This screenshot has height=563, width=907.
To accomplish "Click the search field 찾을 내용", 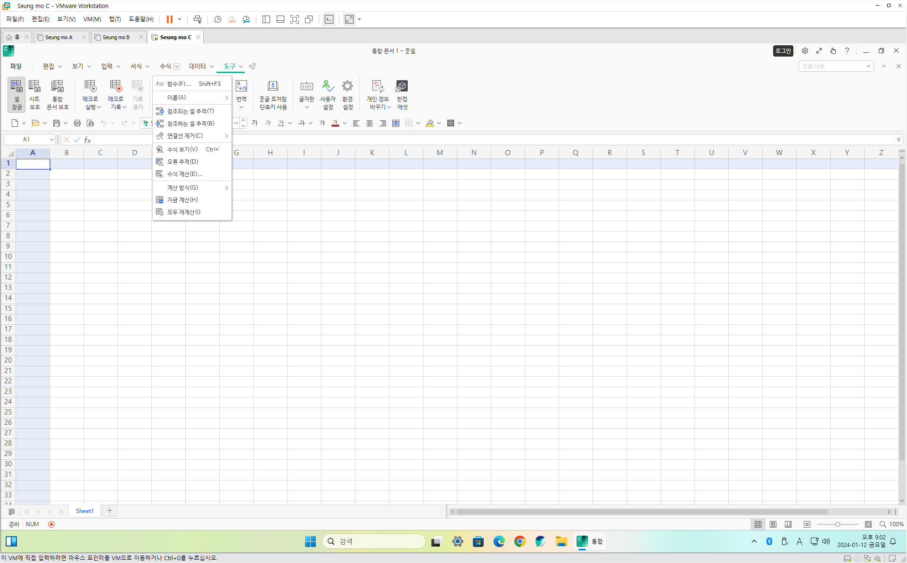I will point(833,66).
